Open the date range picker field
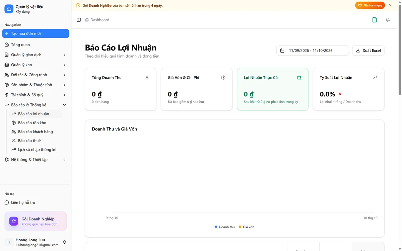Viewport: 402px width, 251px height. [313, 51]
